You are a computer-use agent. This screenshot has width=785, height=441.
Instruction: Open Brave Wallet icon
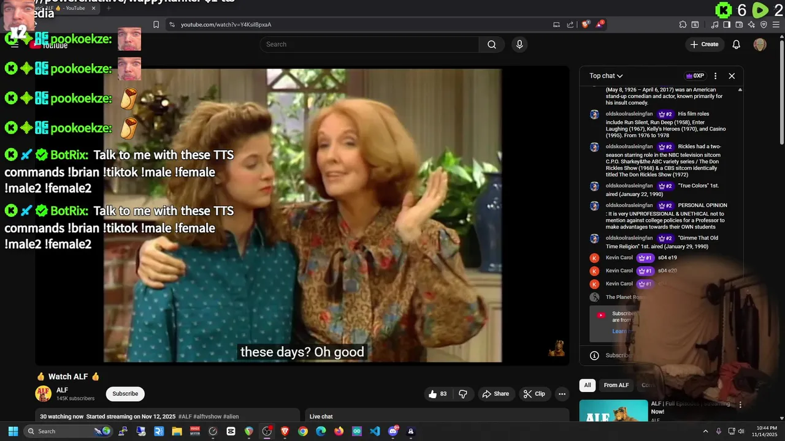click(x=739, y=24)
